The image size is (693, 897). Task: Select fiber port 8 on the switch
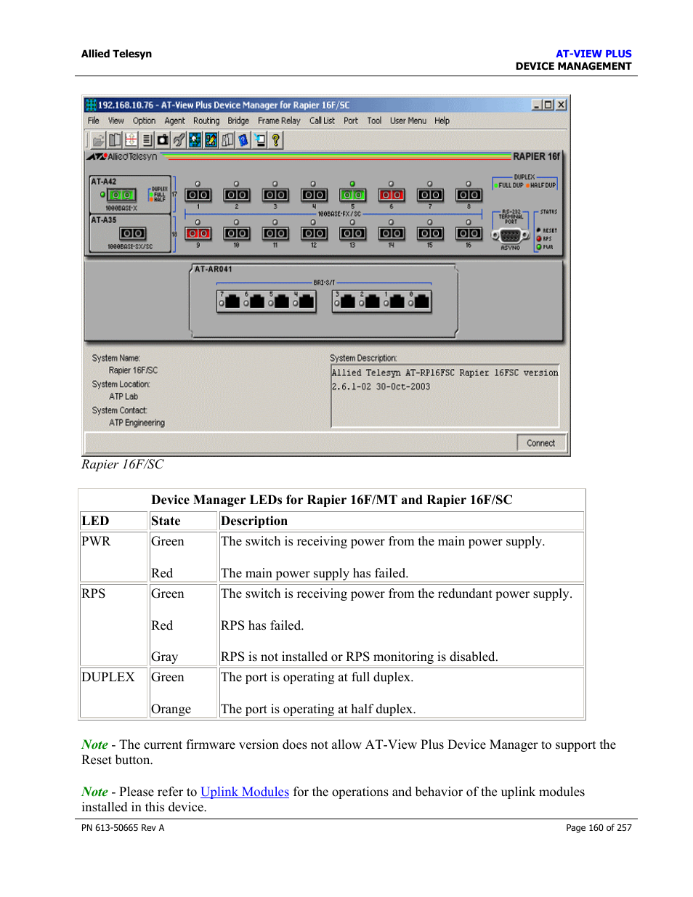click(469, 195)
